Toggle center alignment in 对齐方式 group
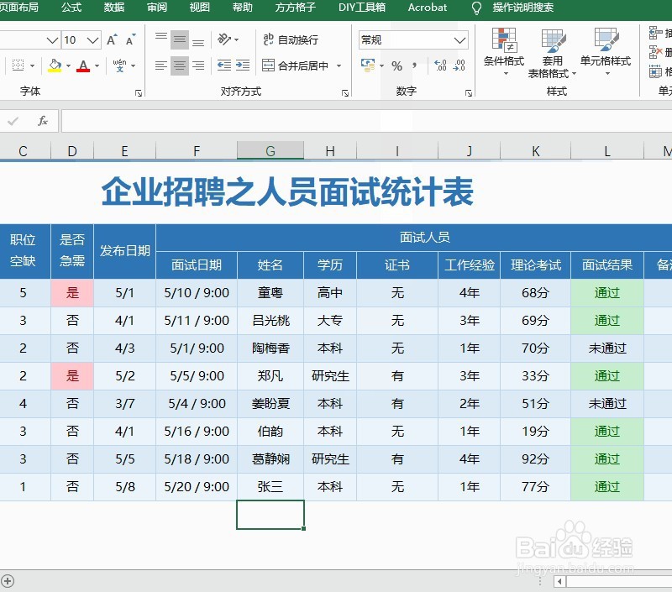672x592 pixels. (x=178, y=65)
